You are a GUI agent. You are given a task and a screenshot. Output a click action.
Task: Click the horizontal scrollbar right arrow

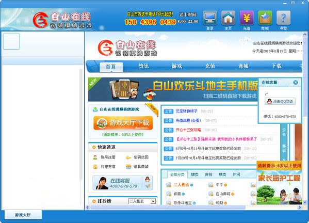[300, 207]
